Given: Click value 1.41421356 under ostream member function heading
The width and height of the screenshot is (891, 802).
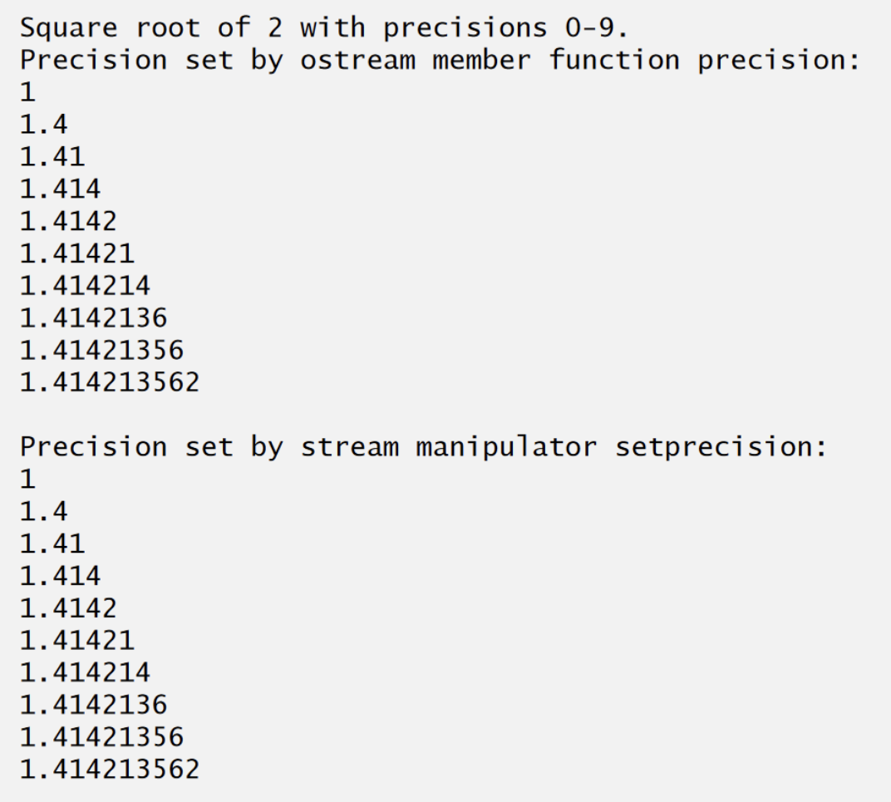Looking at the screenshot, I should [x=101, y=350].
